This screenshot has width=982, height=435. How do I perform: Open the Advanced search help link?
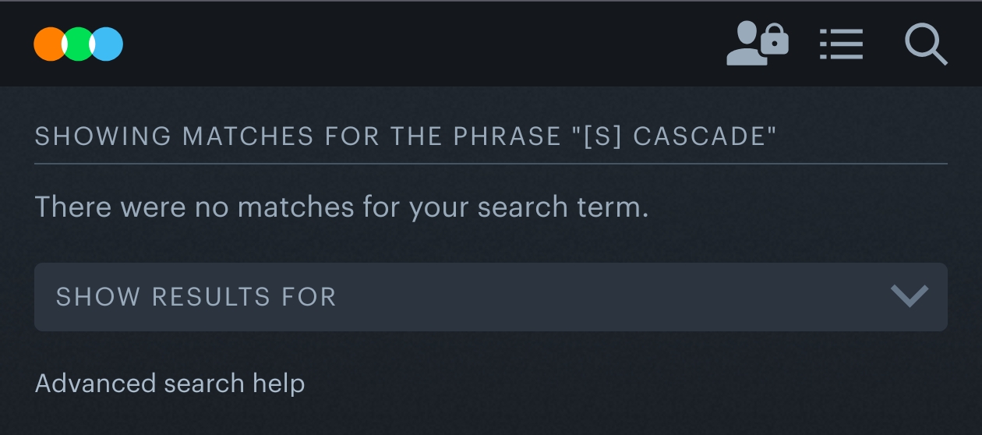click(x=170, y=384)
